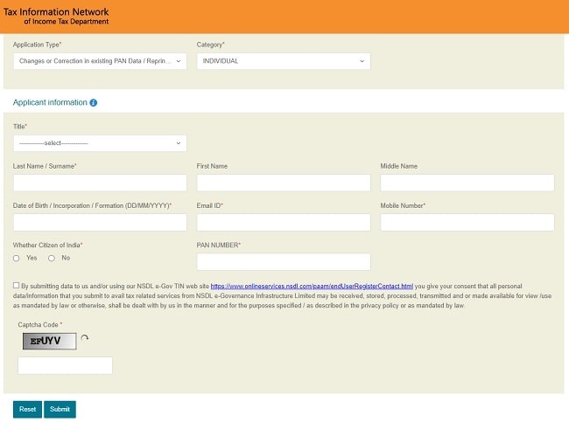Viewport: 569px width, 422px height.
Task: Click the PAN NUMBER input field
Action: 284,261
